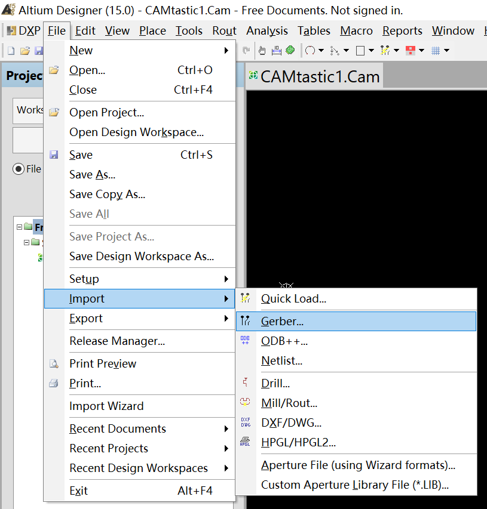Click the selection arrow tool icon

pyautogui.click(x=334, y=51)
